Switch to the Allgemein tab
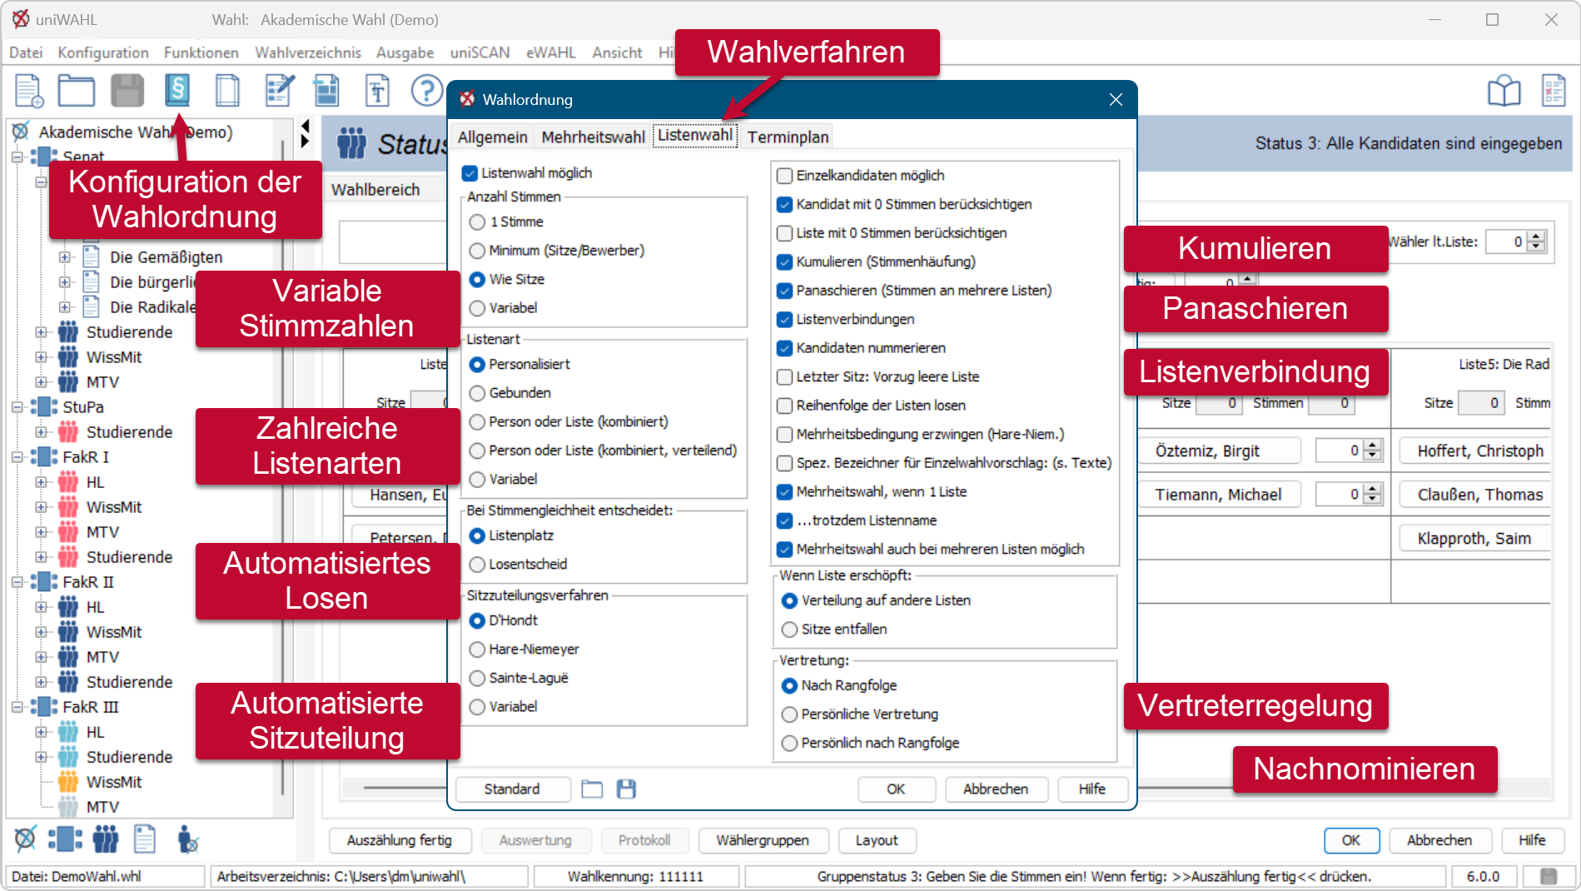The height and width of the screenshot is (891, 1581). point(492,137)
